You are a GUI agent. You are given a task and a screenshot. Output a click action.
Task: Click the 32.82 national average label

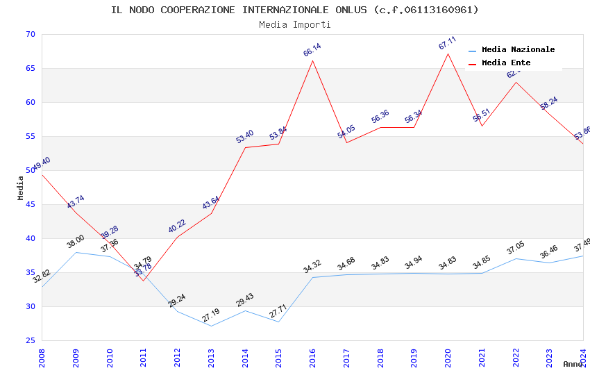(42, 276)
